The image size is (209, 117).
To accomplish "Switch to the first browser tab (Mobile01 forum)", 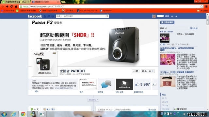I will tap(16, 2).
